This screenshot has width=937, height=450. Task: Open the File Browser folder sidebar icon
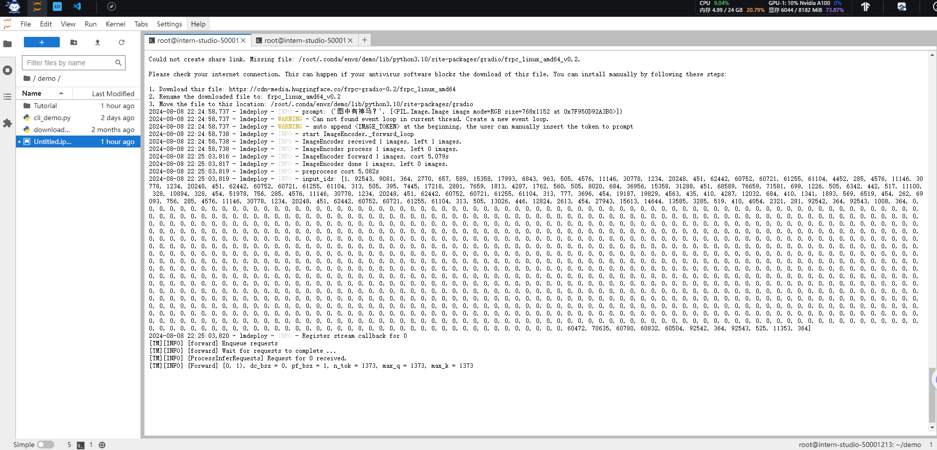[7, 44]
